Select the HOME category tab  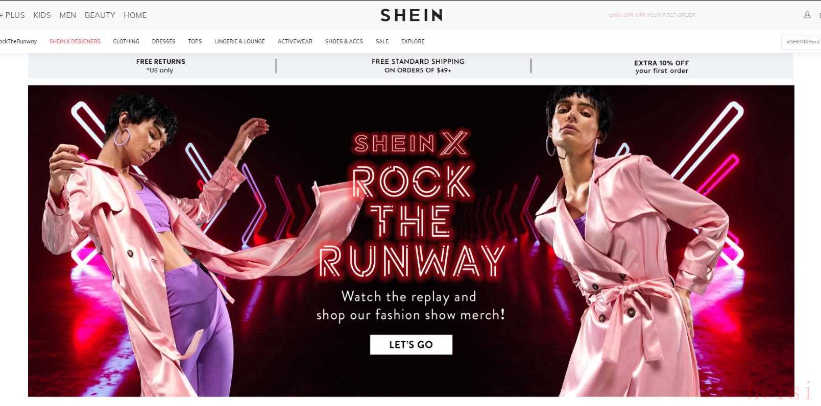tap(135, 15)
